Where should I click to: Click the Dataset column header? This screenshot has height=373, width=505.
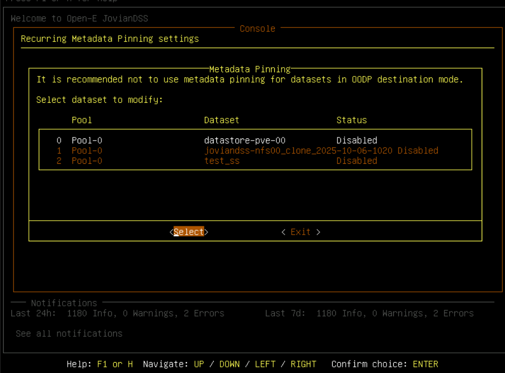click(x=221, y=120)
